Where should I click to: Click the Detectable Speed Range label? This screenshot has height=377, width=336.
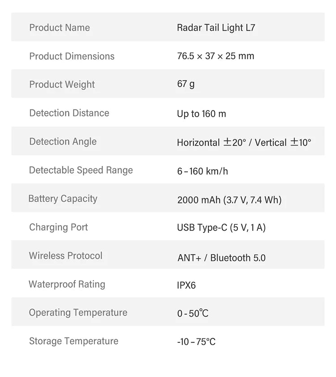pyautogui.click(x=81, y=170)
